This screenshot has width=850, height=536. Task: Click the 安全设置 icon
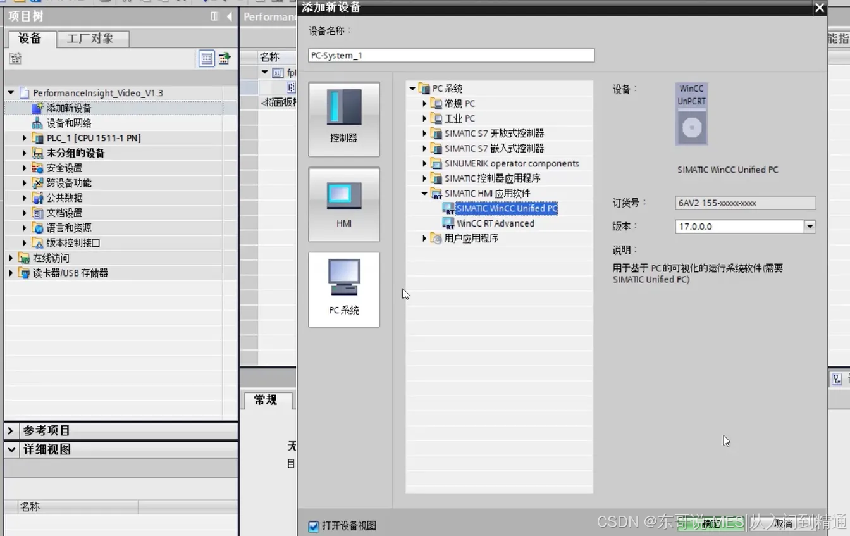(37, 168)
